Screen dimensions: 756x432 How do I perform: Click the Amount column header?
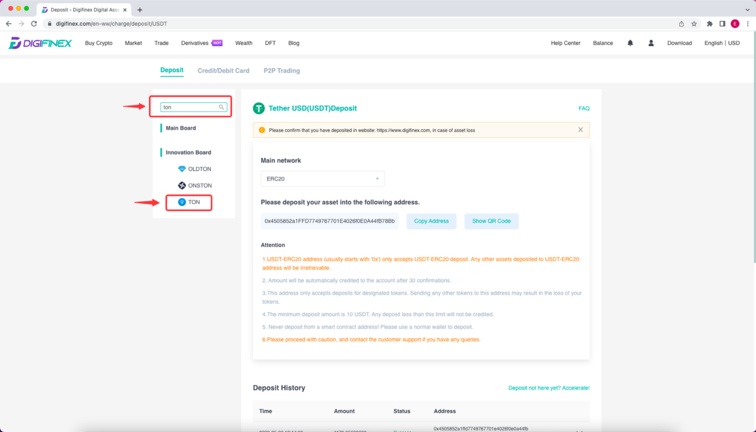click(x=344, y=411)
